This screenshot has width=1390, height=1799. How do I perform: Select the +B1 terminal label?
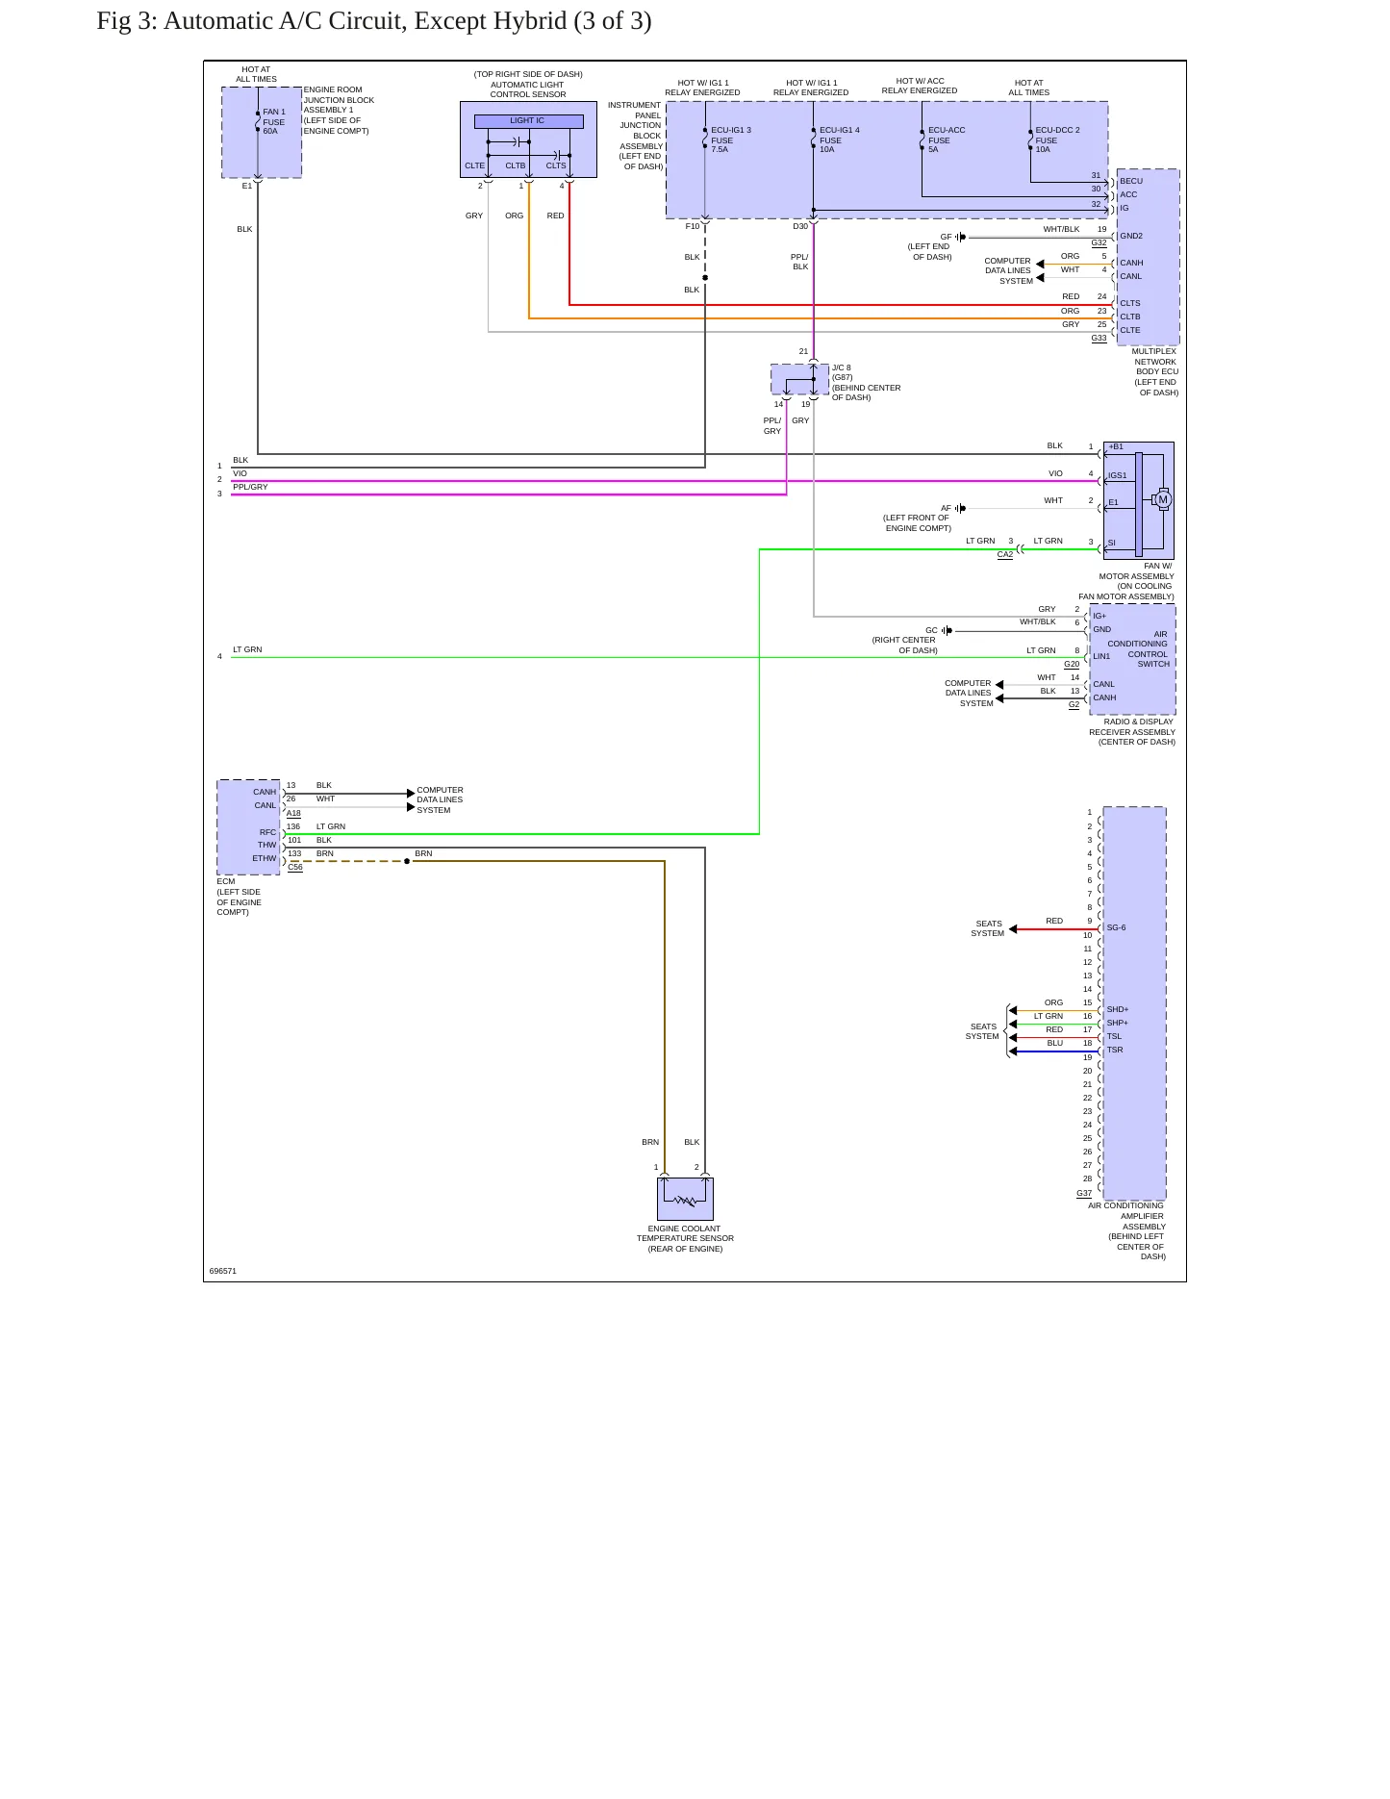point(1116,446)
